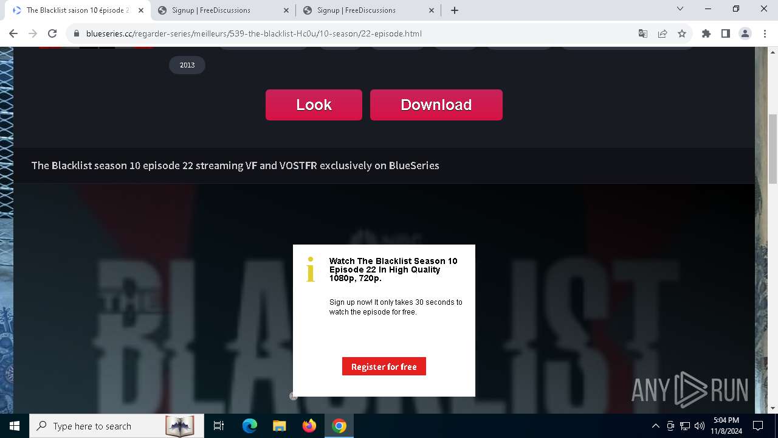Open the Chrome profile avatar

tap(745, 33)
